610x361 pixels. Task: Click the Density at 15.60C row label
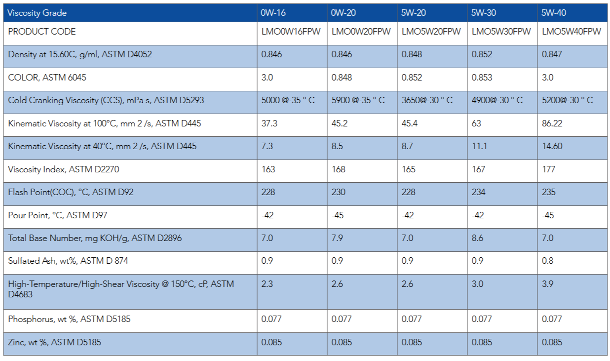point(80,54)
